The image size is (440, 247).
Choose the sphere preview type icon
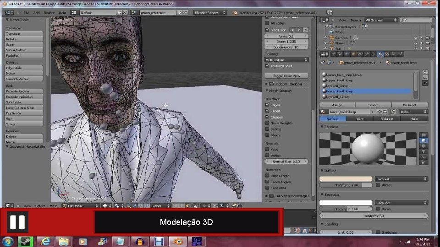pos(423,140)
